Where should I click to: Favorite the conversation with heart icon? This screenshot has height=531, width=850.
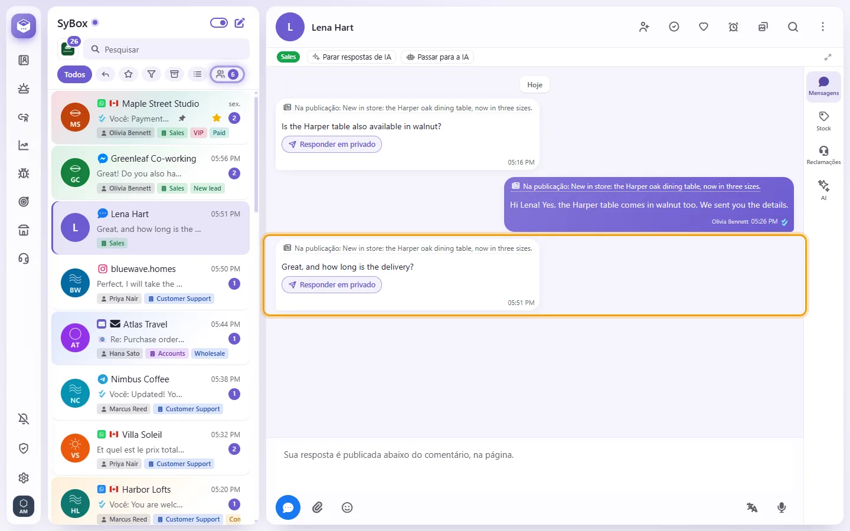pos(704,27)
